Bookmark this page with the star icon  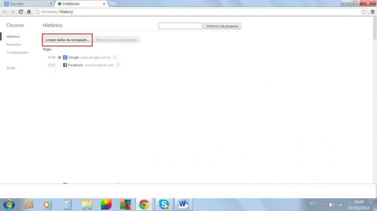pos(364,12)
